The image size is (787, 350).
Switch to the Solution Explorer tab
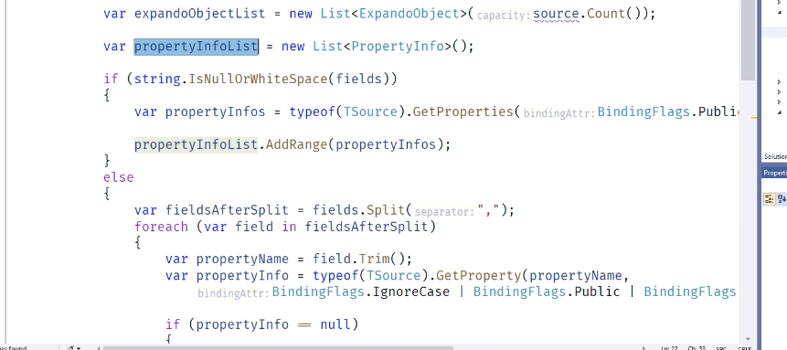pos(775,156)
